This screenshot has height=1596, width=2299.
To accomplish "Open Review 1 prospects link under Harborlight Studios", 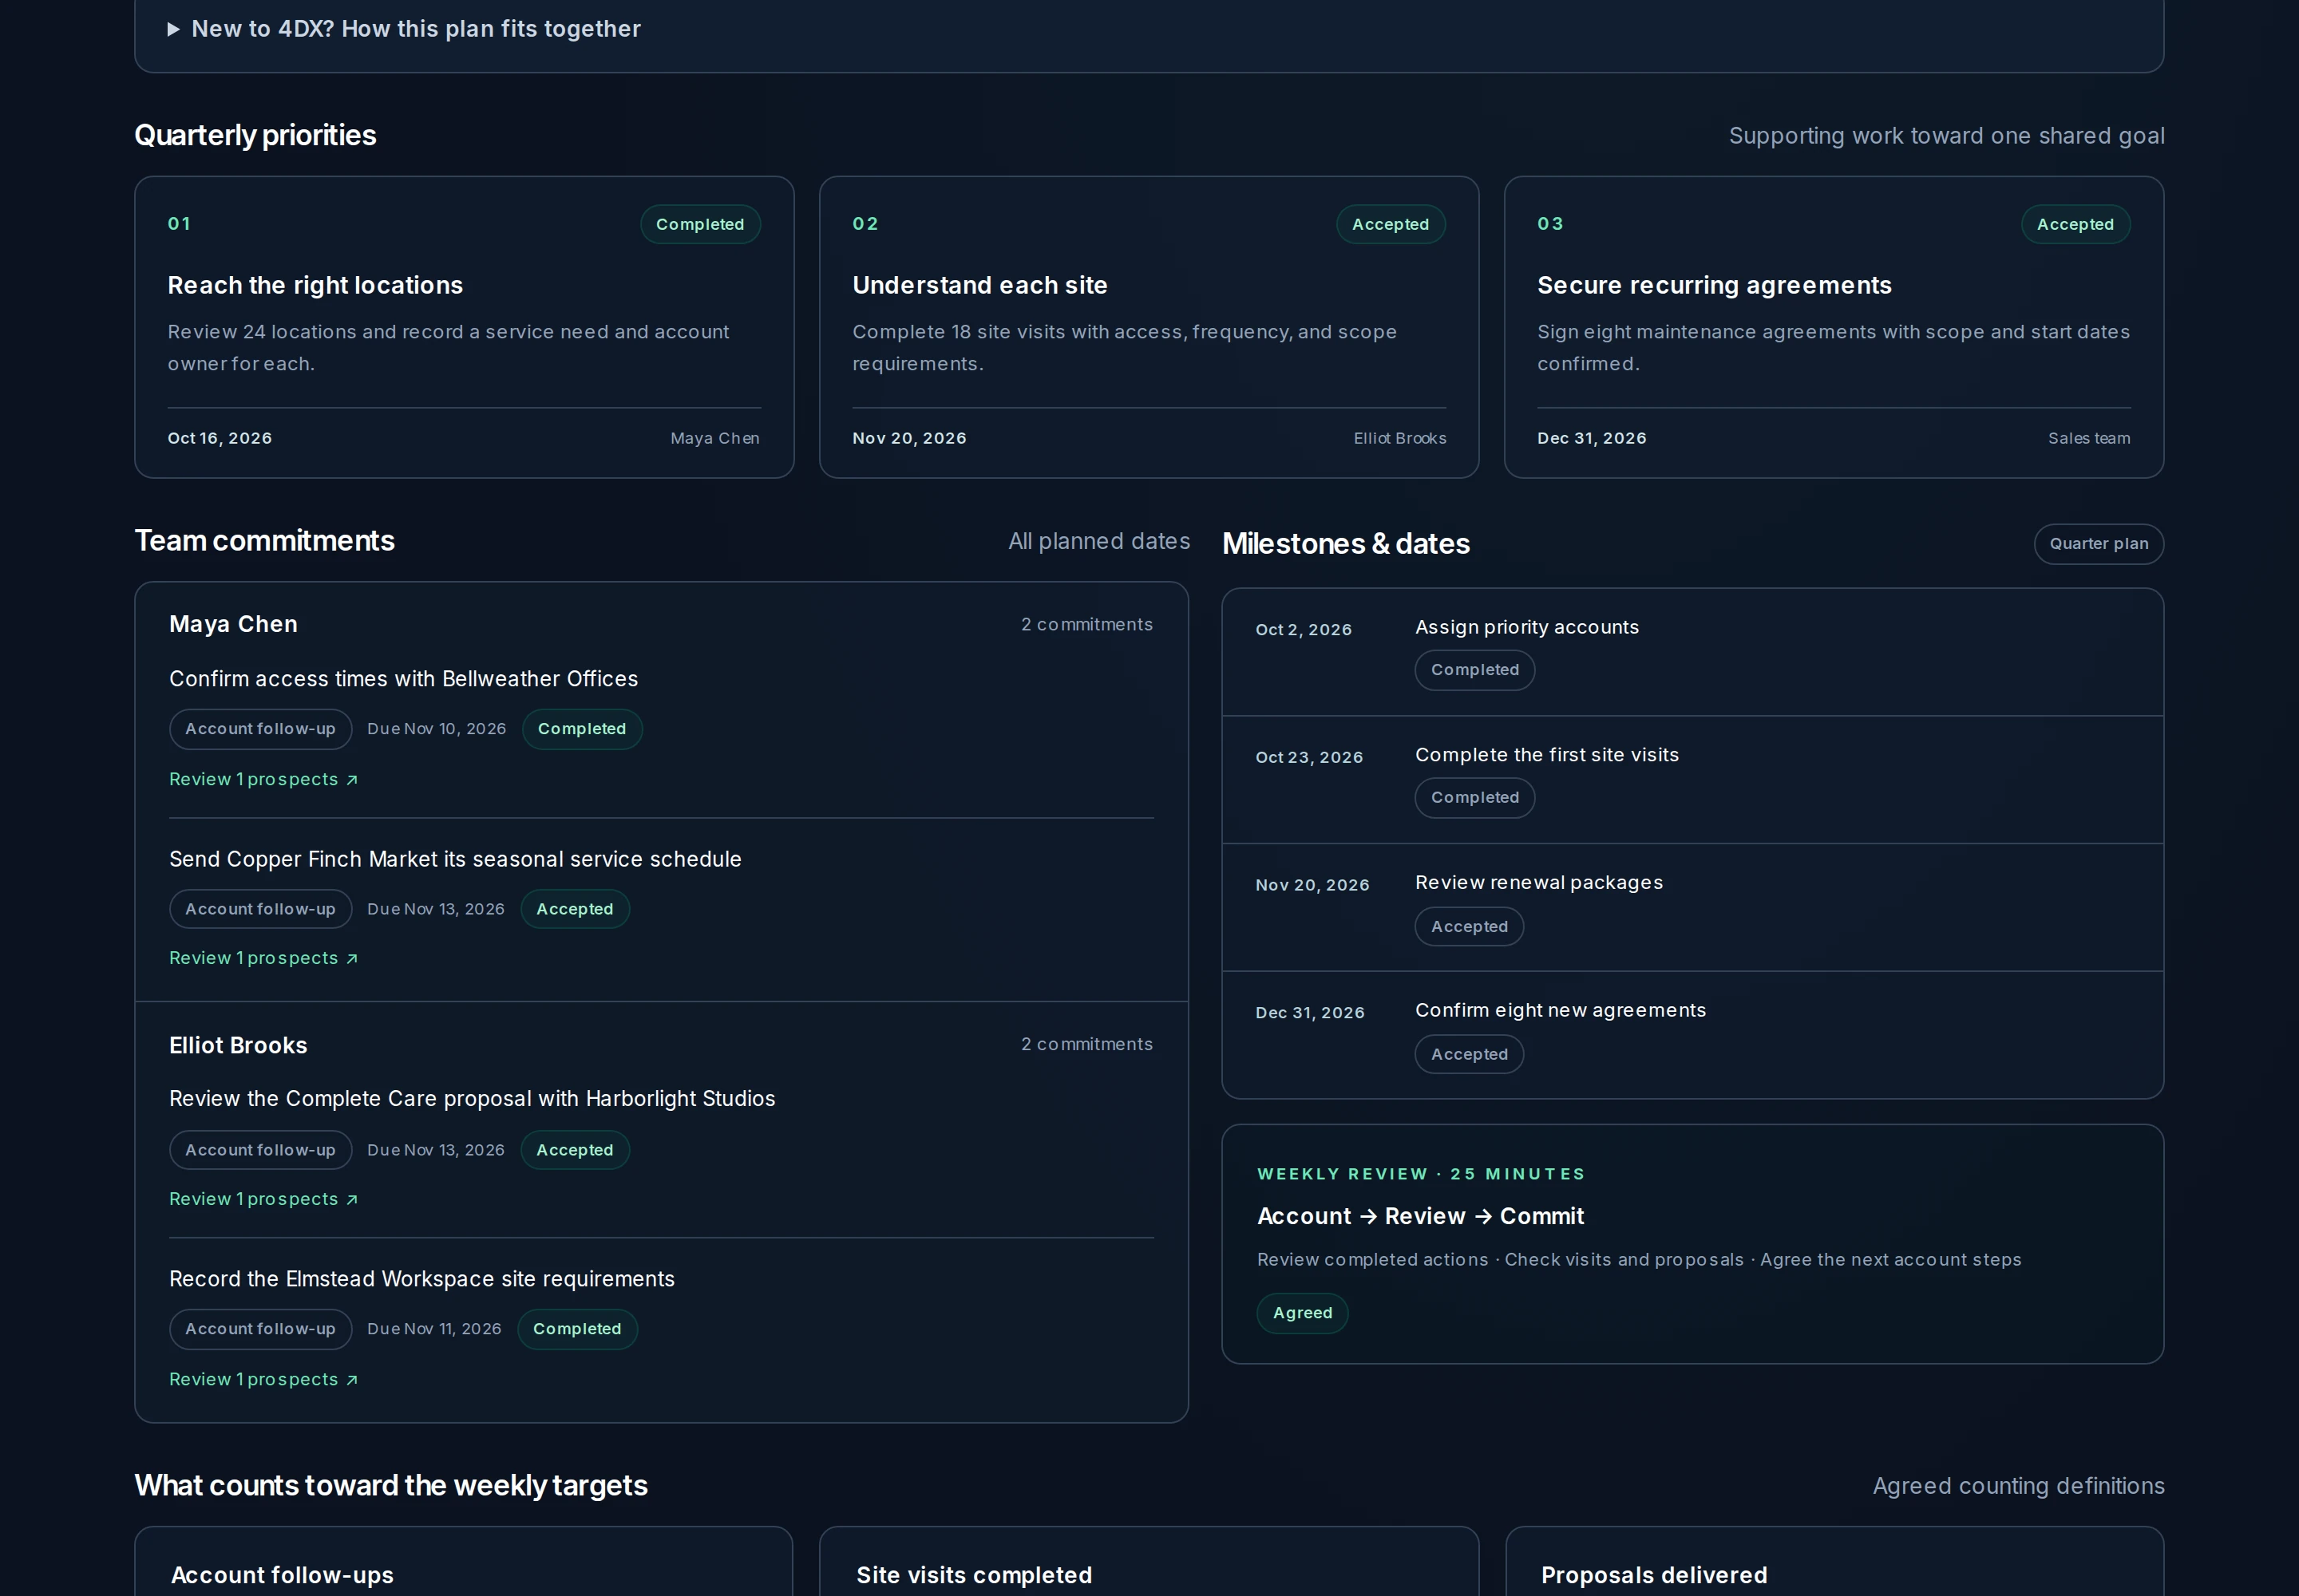I will (264, 1199).
